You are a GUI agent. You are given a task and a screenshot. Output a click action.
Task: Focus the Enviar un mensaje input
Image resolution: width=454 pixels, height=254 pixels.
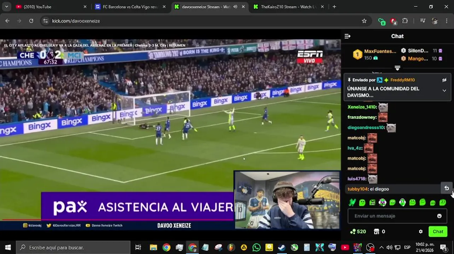pos(392,216)
